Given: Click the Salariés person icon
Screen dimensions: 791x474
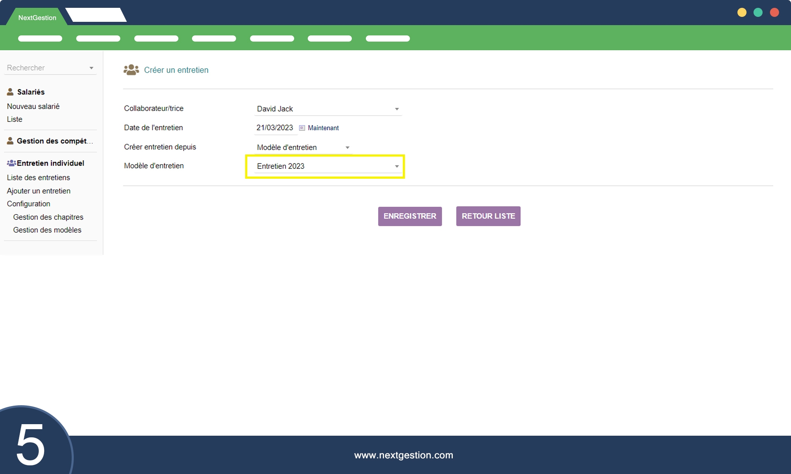Looking at the screenshot, I should point(10,92).
